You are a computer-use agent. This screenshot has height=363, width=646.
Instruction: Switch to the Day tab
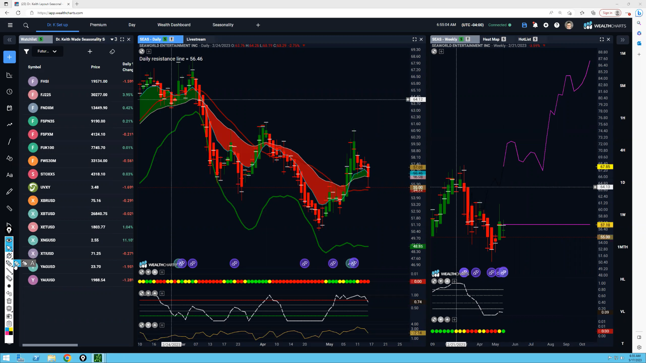[132, 25]
